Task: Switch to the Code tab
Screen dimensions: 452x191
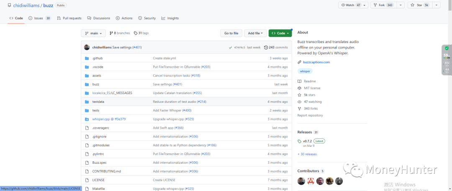Action: click(16, 18)
